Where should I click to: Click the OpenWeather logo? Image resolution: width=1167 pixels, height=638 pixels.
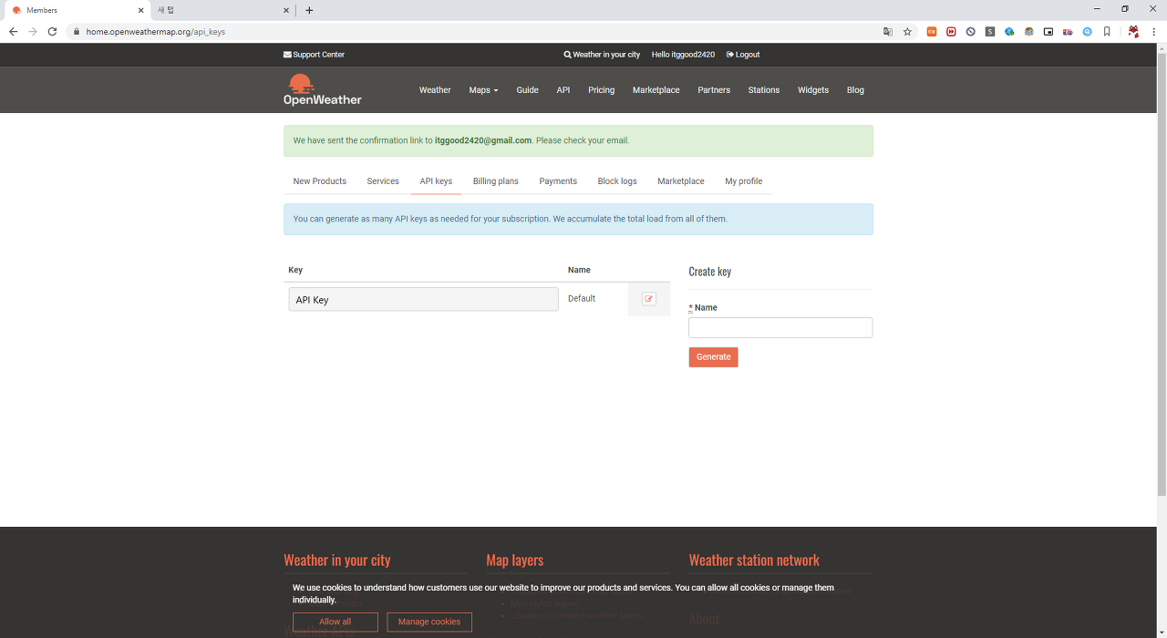tap(322, 89)
